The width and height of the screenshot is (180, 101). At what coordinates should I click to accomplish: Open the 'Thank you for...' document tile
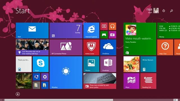(24, 64)
